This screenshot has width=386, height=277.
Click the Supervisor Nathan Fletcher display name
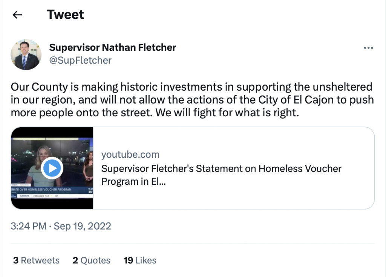point(112,47)
